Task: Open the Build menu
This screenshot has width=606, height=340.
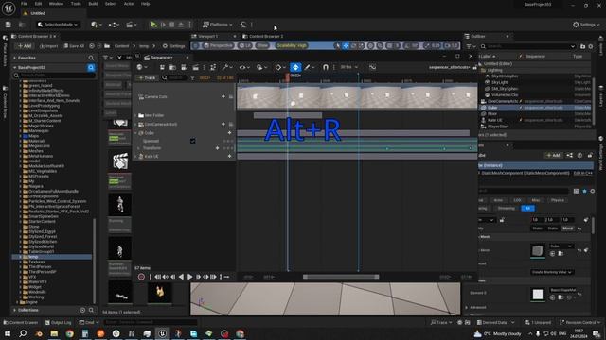Action: (x=93, y=4)
